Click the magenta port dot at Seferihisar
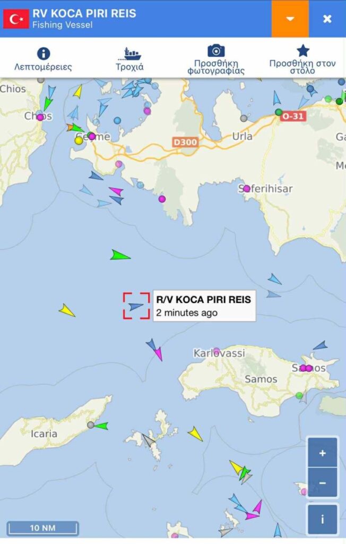This screenshot has width=346, height=544. click(x=247, y=189)
